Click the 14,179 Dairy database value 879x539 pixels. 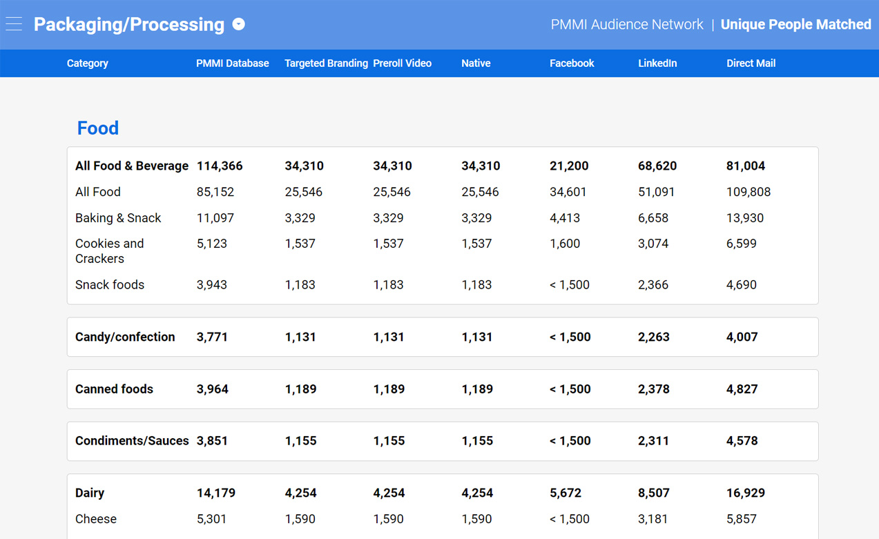coord(216,493)
